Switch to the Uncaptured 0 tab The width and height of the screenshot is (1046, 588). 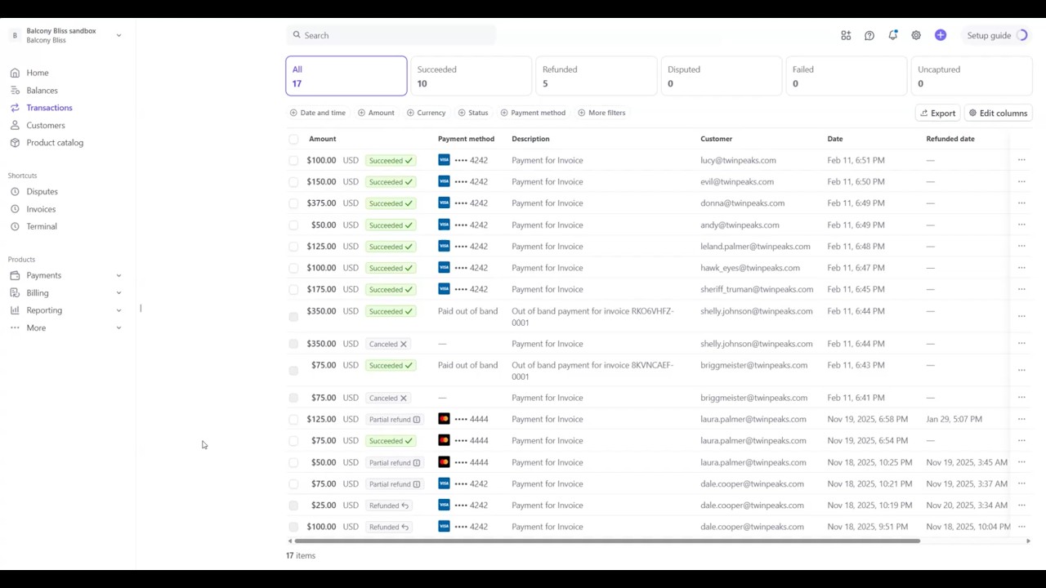click(972, 76)
